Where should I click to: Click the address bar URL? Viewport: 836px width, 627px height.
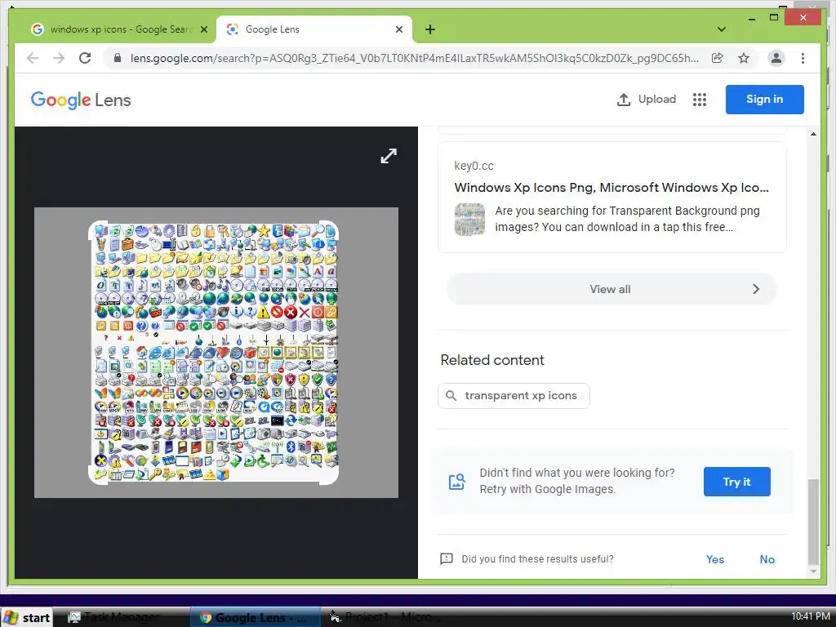pyautogui.click(x=414, y=58)
